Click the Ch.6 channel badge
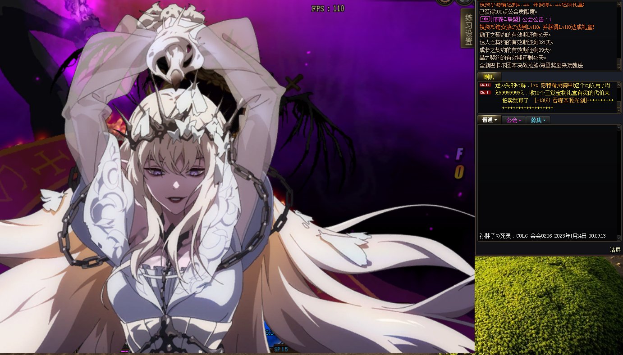 pyautogui.click(x=485, y=93)
